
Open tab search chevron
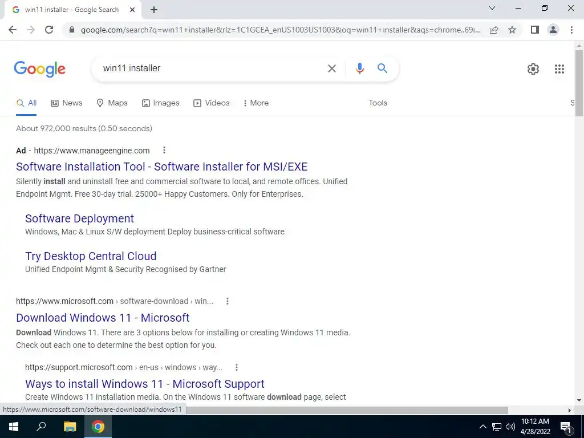pyautogui.click(x=492, y=8)
